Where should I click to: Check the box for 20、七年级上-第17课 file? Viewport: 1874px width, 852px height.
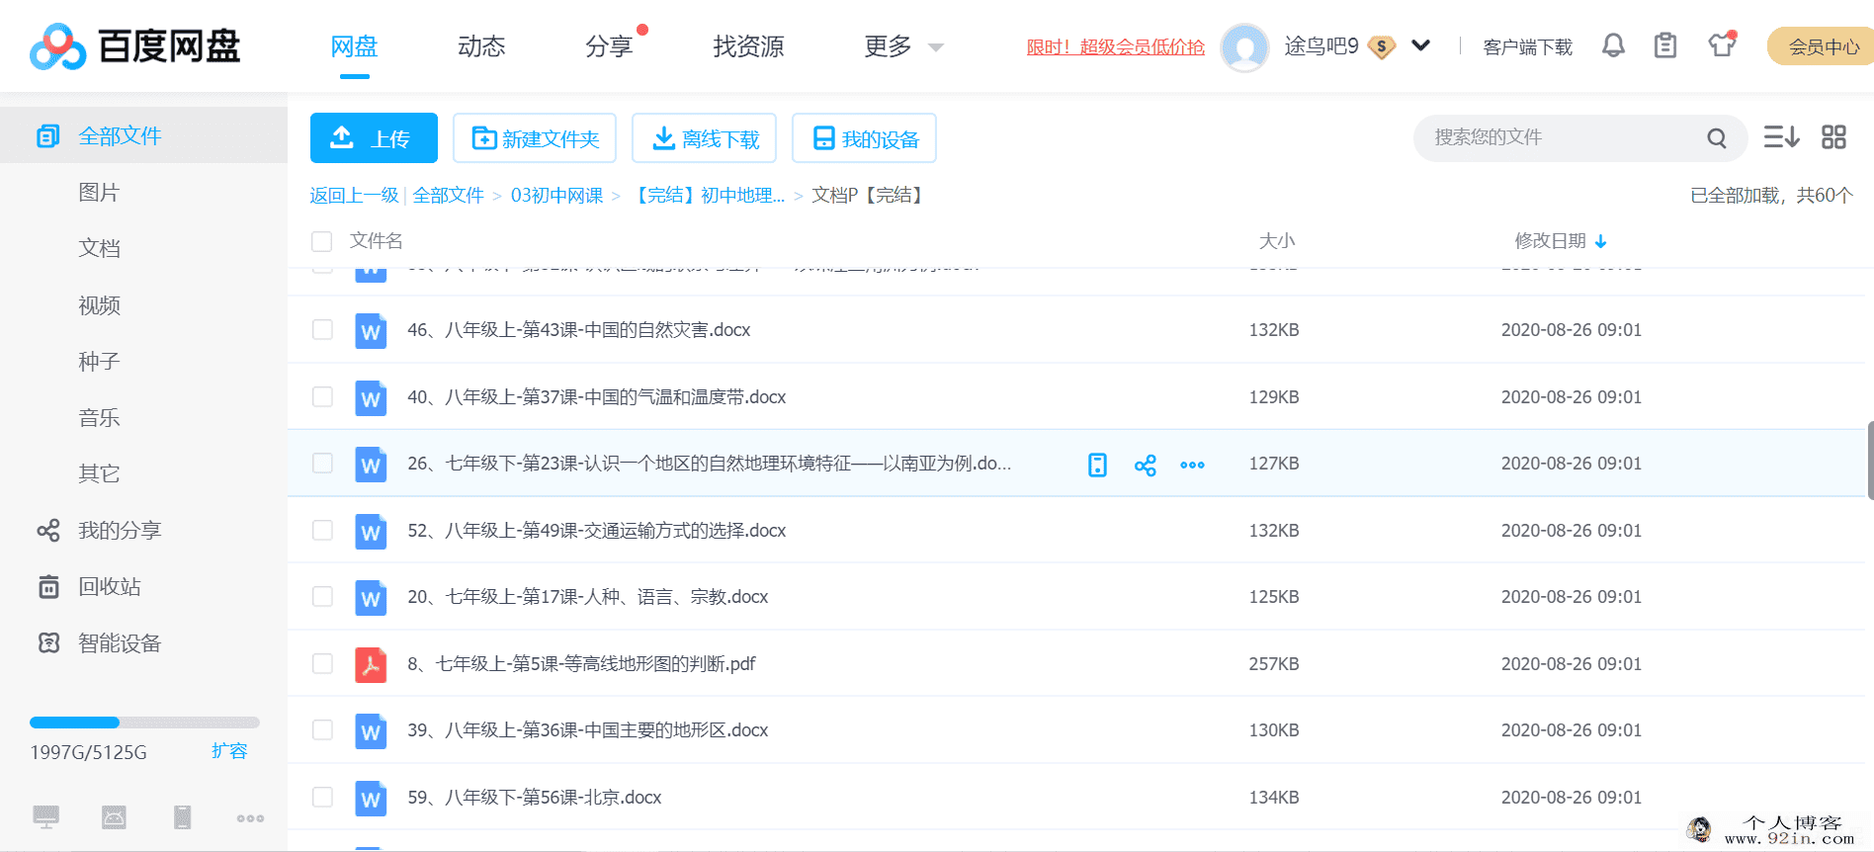point(322,596)
